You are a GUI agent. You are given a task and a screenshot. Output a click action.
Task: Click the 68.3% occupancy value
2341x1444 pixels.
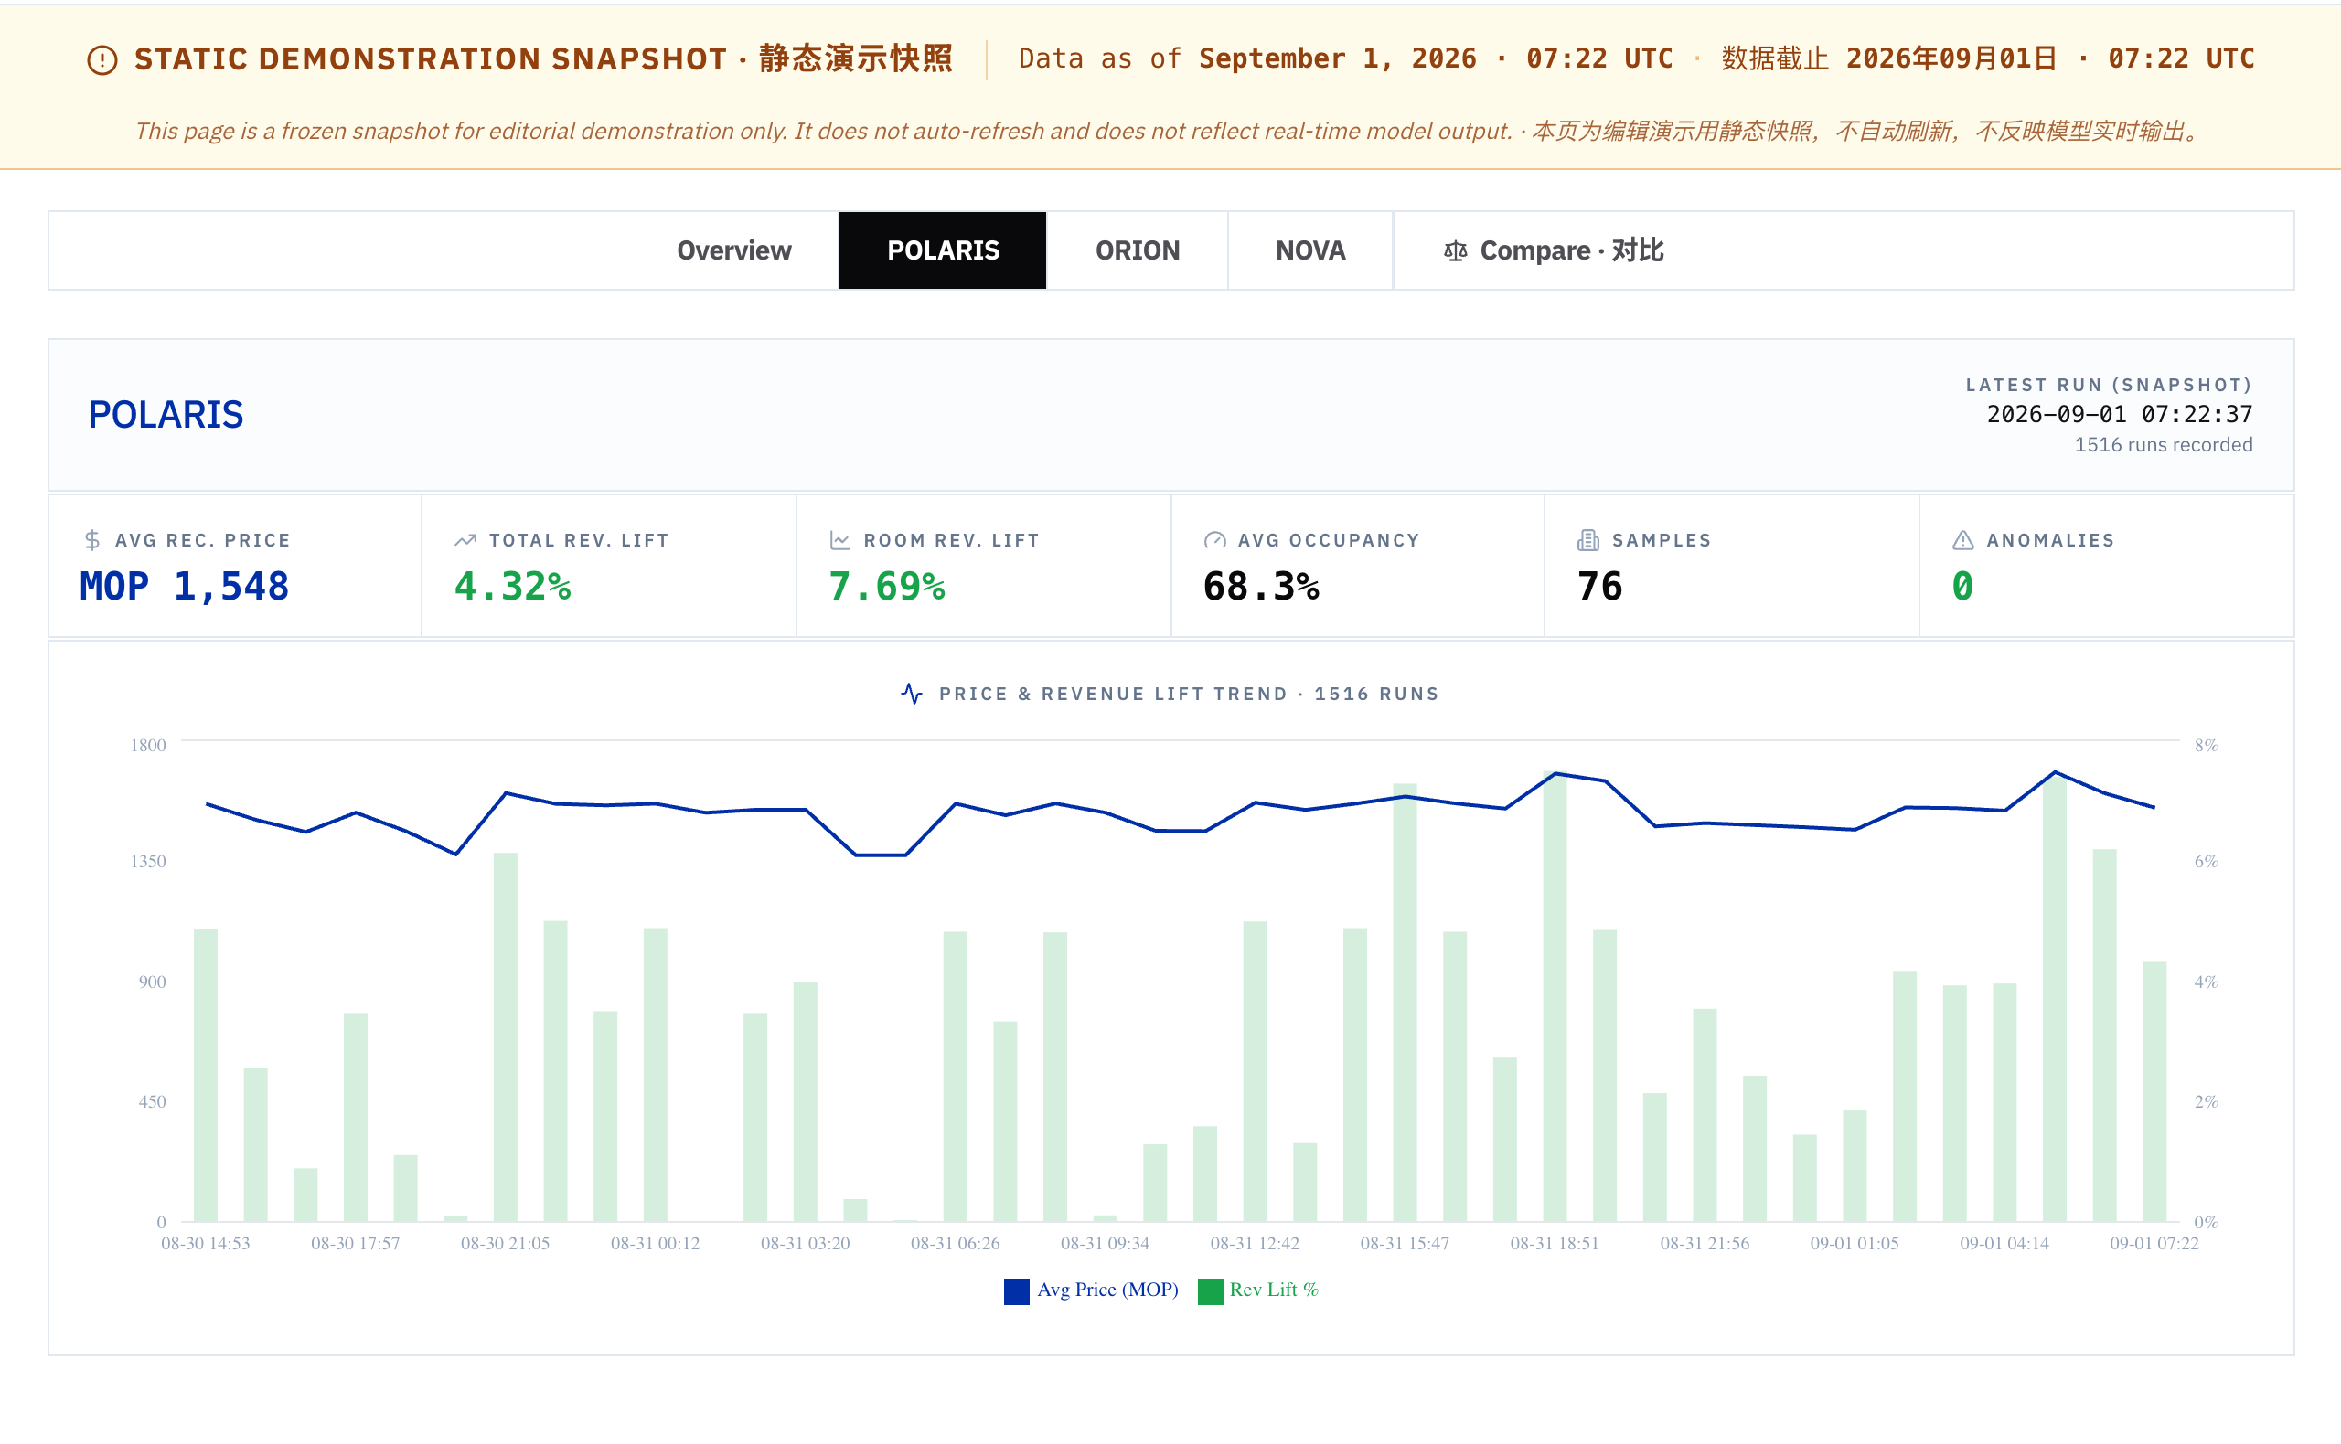pos(1261,587)
